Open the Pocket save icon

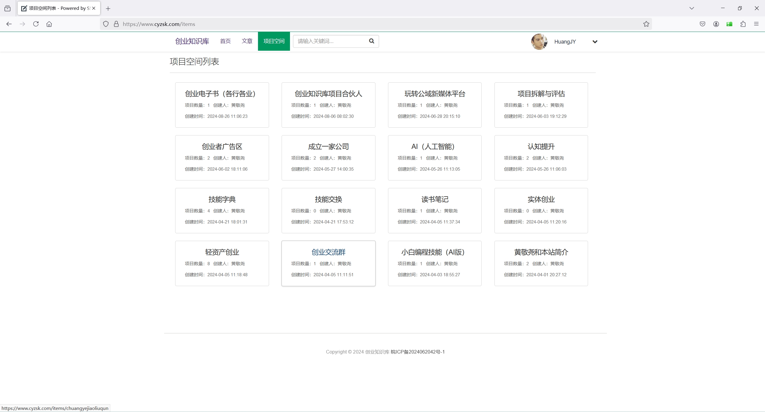click(x=703, y=24)
